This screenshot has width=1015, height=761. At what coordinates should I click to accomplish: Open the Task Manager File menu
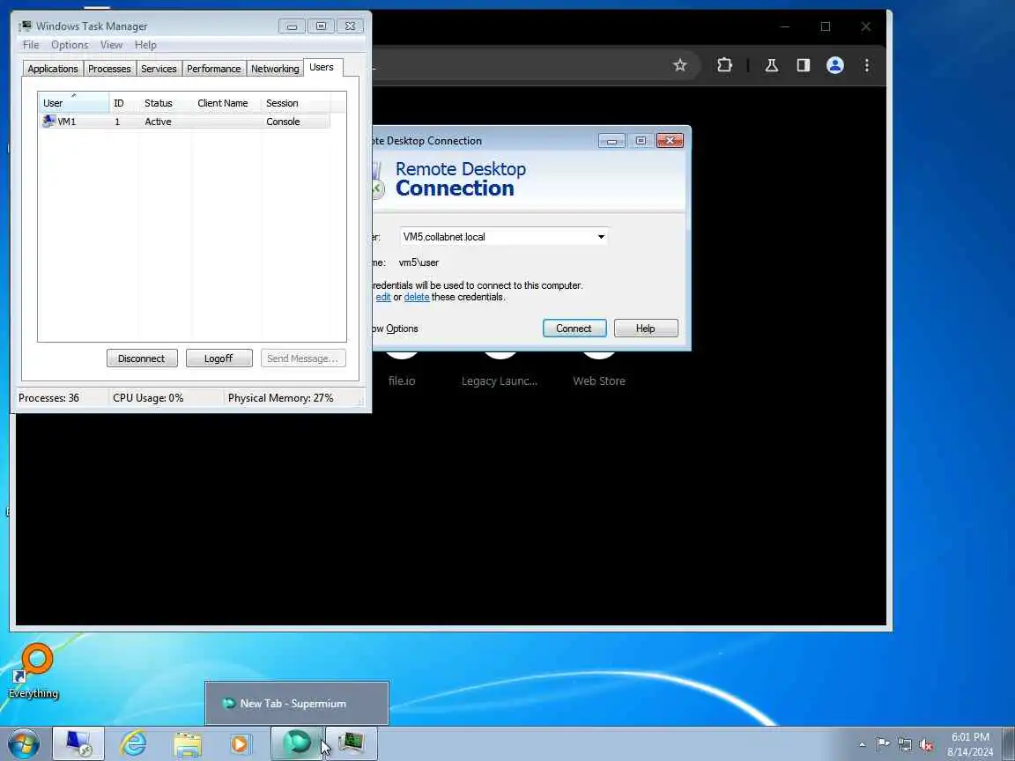31,45
